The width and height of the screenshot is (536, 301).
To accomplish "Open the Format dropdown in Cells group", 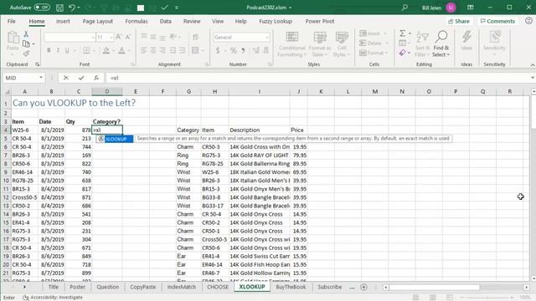I will click(374, 53).
